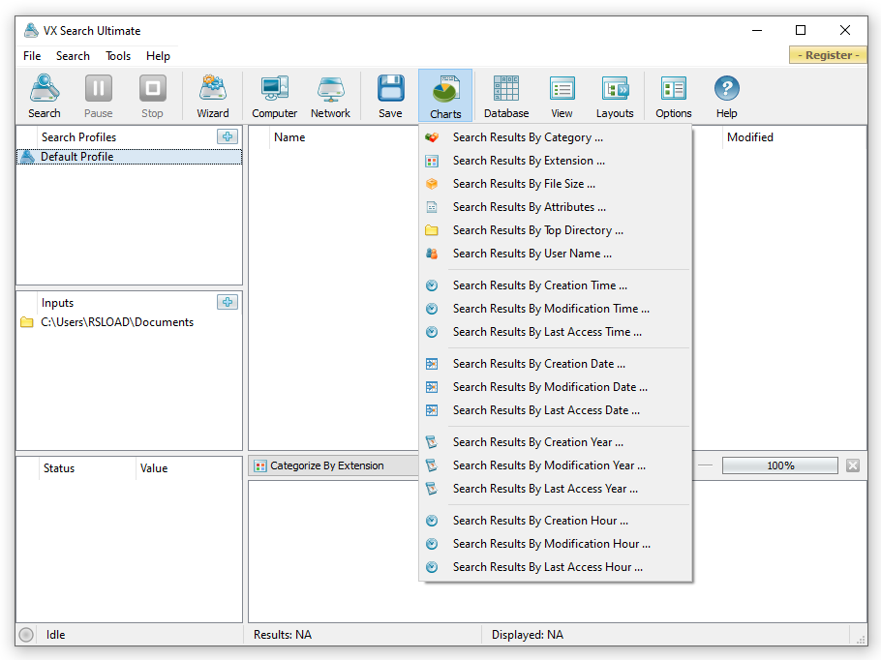Click the Idle status bar text
The image size is (881, 660).
point(55,635)
